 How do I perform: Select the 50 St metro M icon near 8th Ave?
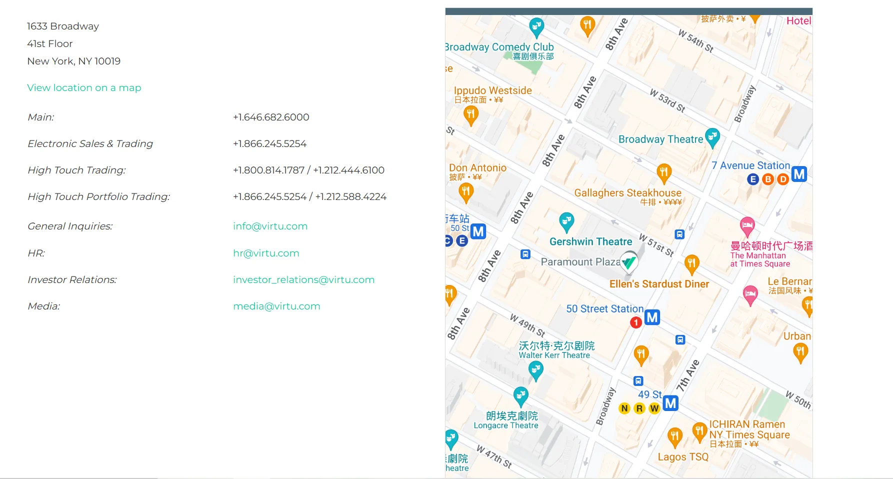pos(478,231)
